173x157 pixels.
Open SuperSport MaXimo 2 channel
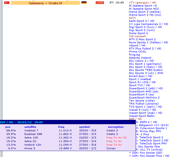(144, 98)
